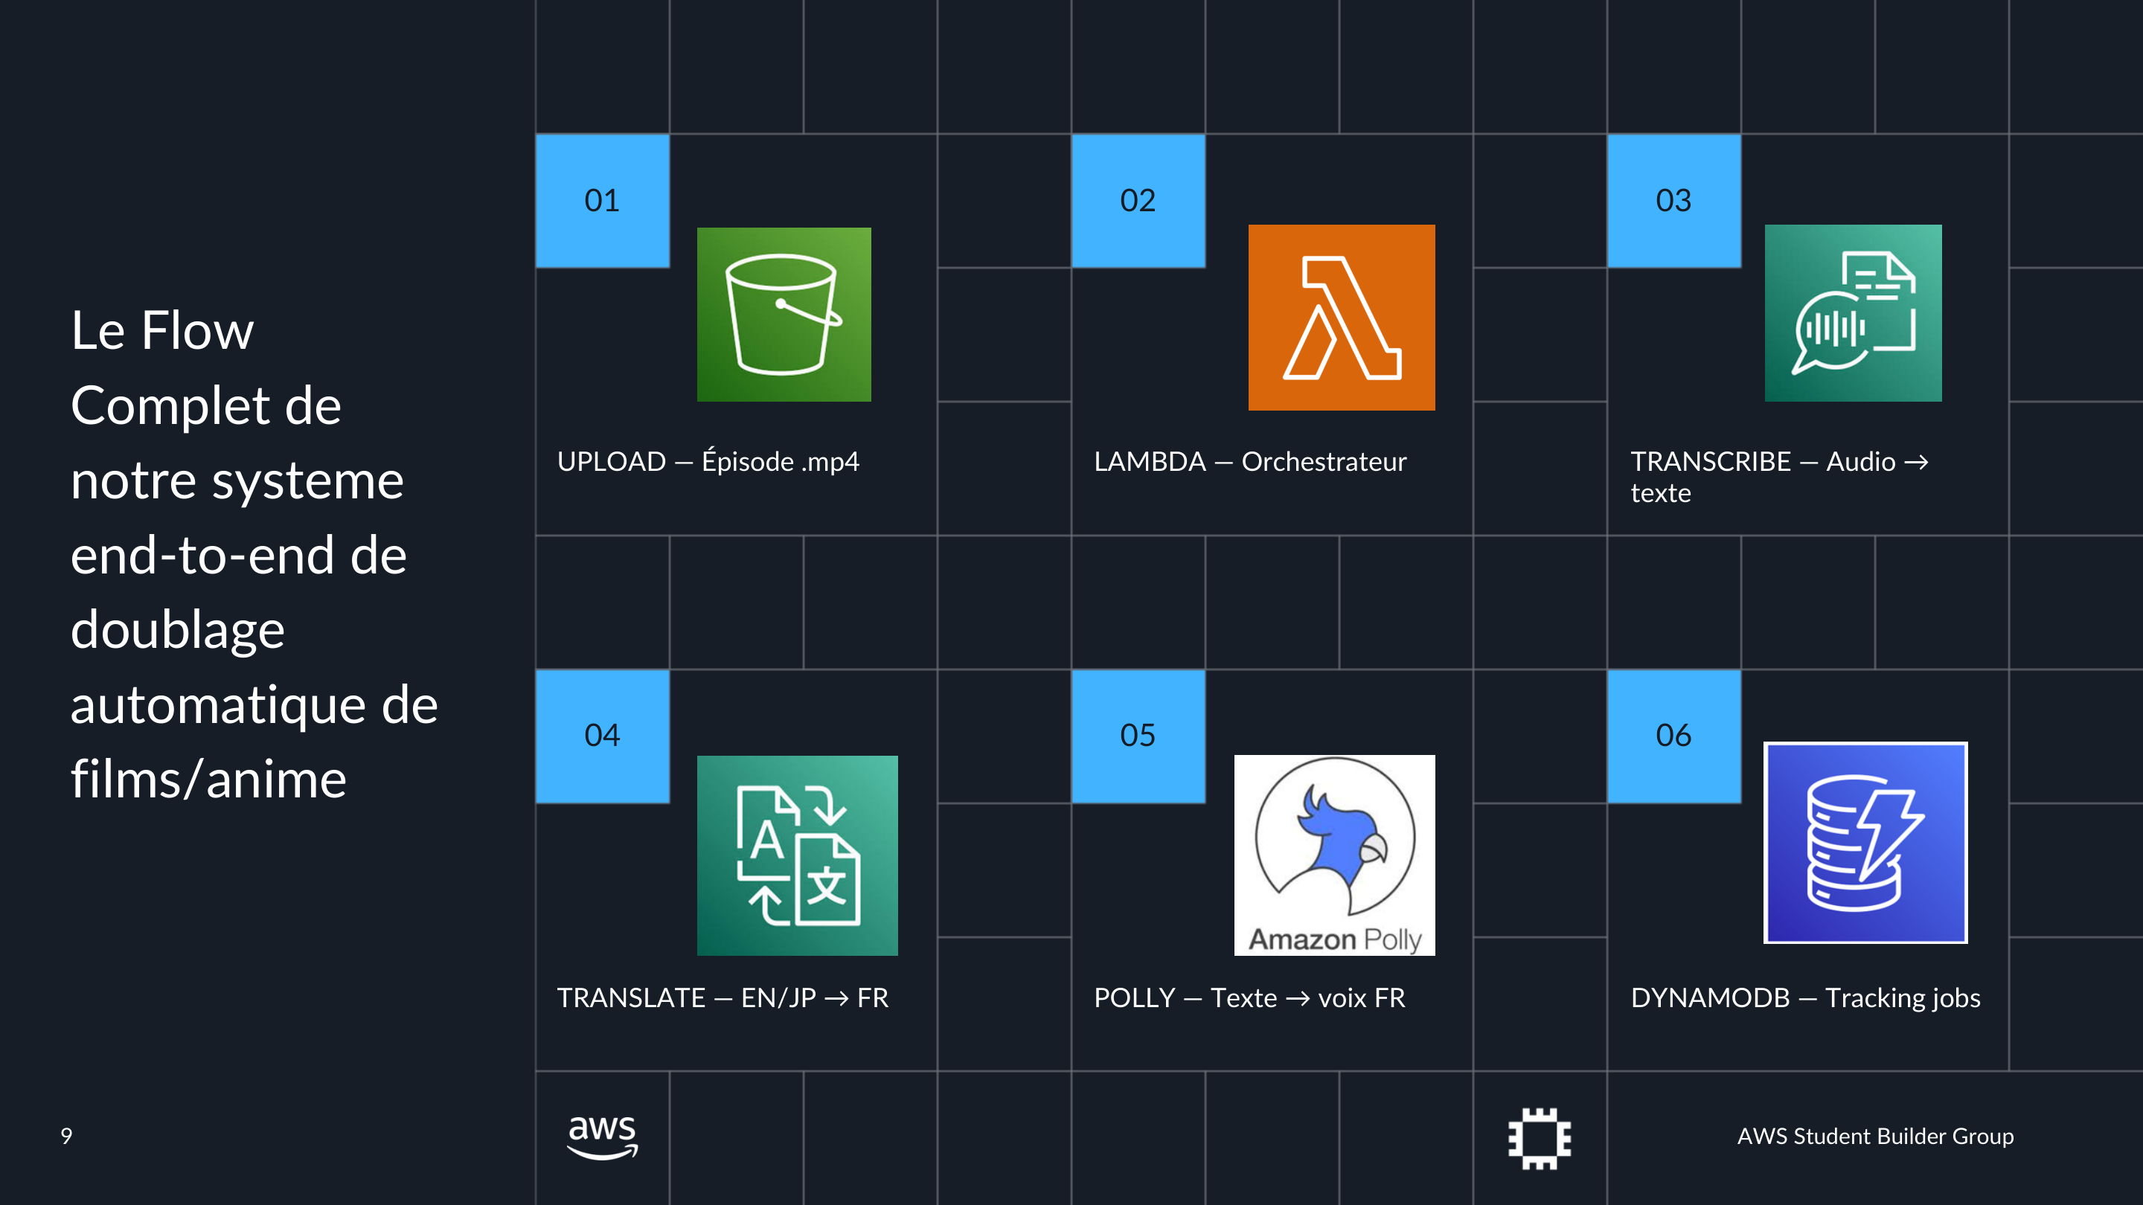Image resolution: width=2143 pixels, height=1205 pixels.
Task: Click 'POLLY — Texte → voix FR' caption
Action: point(1249,997)
